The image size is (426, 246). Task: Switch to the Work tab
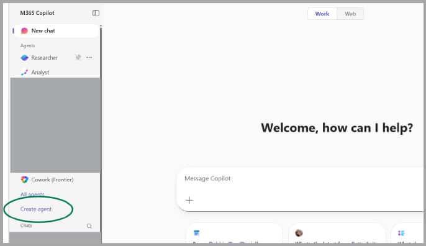[x=322, y=14]
